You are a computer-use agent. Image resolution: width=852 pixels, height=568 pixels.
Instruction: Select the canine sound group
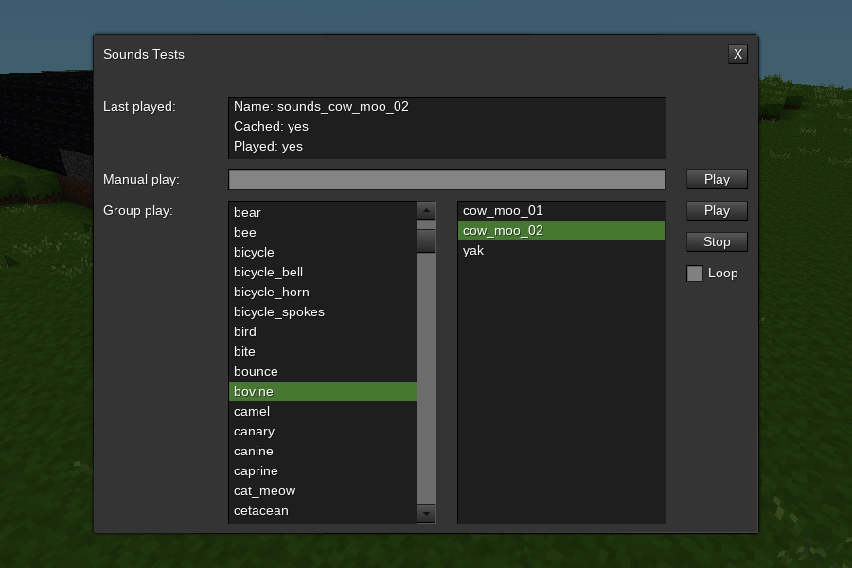click(323, 452)
